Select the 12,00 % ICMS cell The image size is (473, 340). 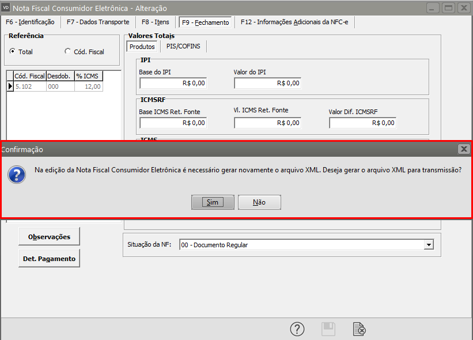(89, 86)
